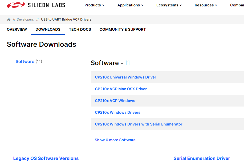Image resolution: width=244 pixels, height=161 pixels.
Task: Open the Developers breadcrumb link
Action: click(x=25, y=19)
